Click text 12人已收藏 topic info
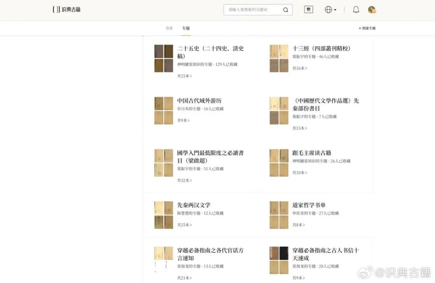Image resolution: width=435 pixels, height=283 pixels. click(x=213, y=213)
